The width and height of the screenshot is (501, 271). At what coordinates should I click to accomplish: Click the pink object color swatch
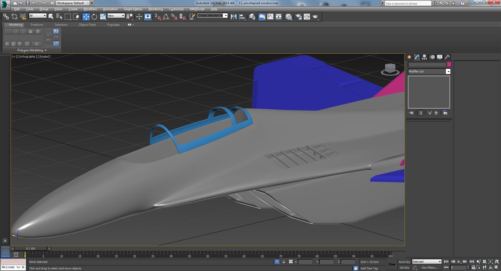click(449, 64)
